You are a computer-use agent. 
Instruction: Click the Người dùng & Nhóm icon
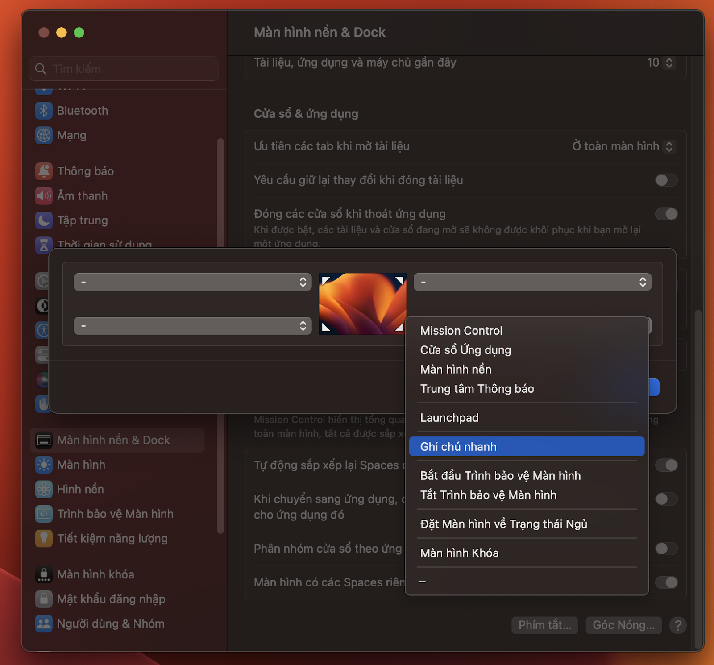tap(44, 623)
